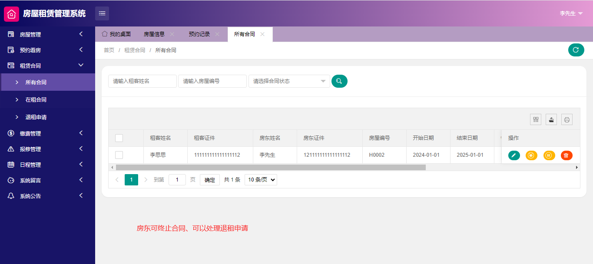This screenshot has width=593, height=264.
Task: Click the 首页 breadcrumb link
Action: 109,50
